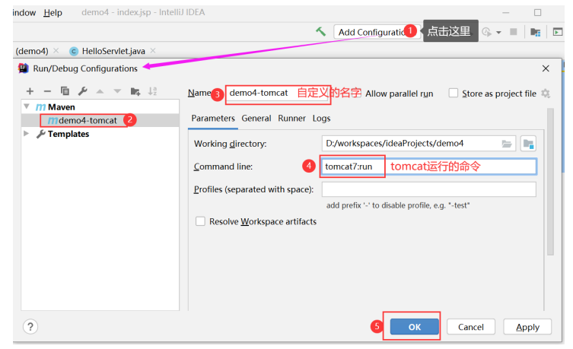Click the Maven m icon in tree
The height and width of the screenshot is (349, 573).
point(40,107)
